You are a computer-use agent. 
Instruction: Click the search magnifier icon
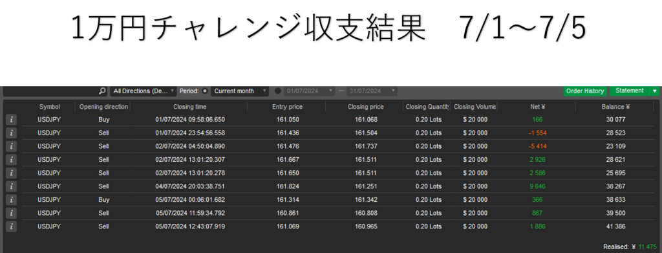(x=102, y=91)
